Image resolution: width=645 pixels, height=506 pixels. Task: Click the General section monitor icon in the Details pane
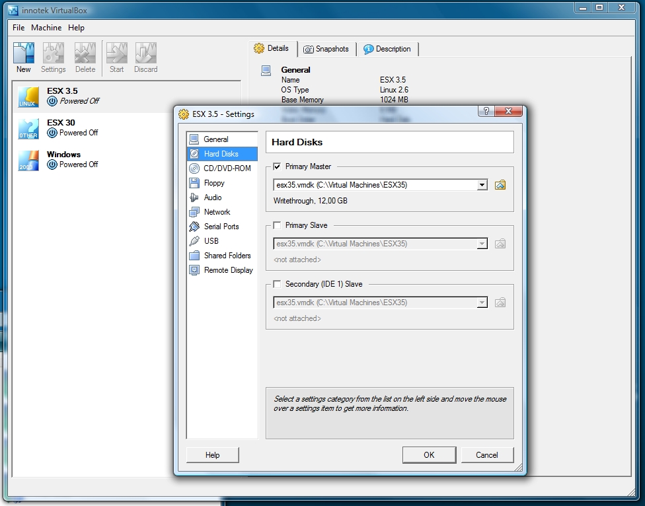pyautogui.click(x=266, y=71)
